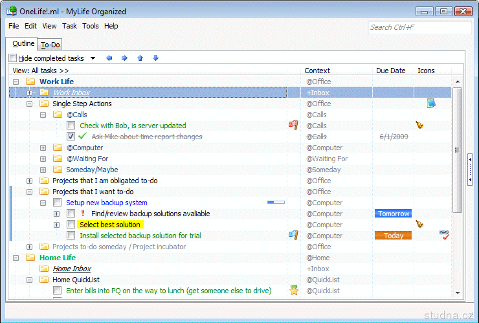Click the blue move up arrow icon
This screenshot has width=479, height=323.
tap(140, 58)
